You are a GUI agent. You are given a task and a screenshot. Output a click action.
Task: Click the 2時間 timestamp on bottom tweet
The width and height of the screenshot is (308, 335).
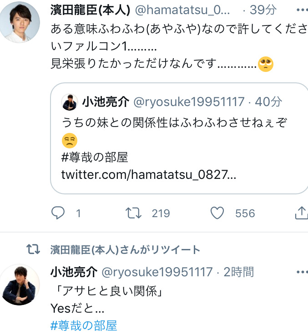(238, 272)
